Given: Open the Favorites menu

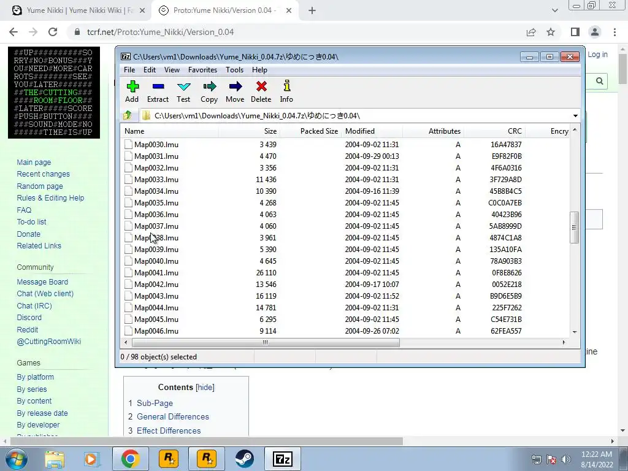Looking at the screenshot, I should (202, 70).
